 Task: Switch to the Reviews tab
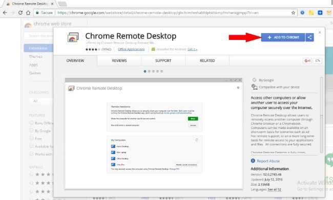(119, 61)
